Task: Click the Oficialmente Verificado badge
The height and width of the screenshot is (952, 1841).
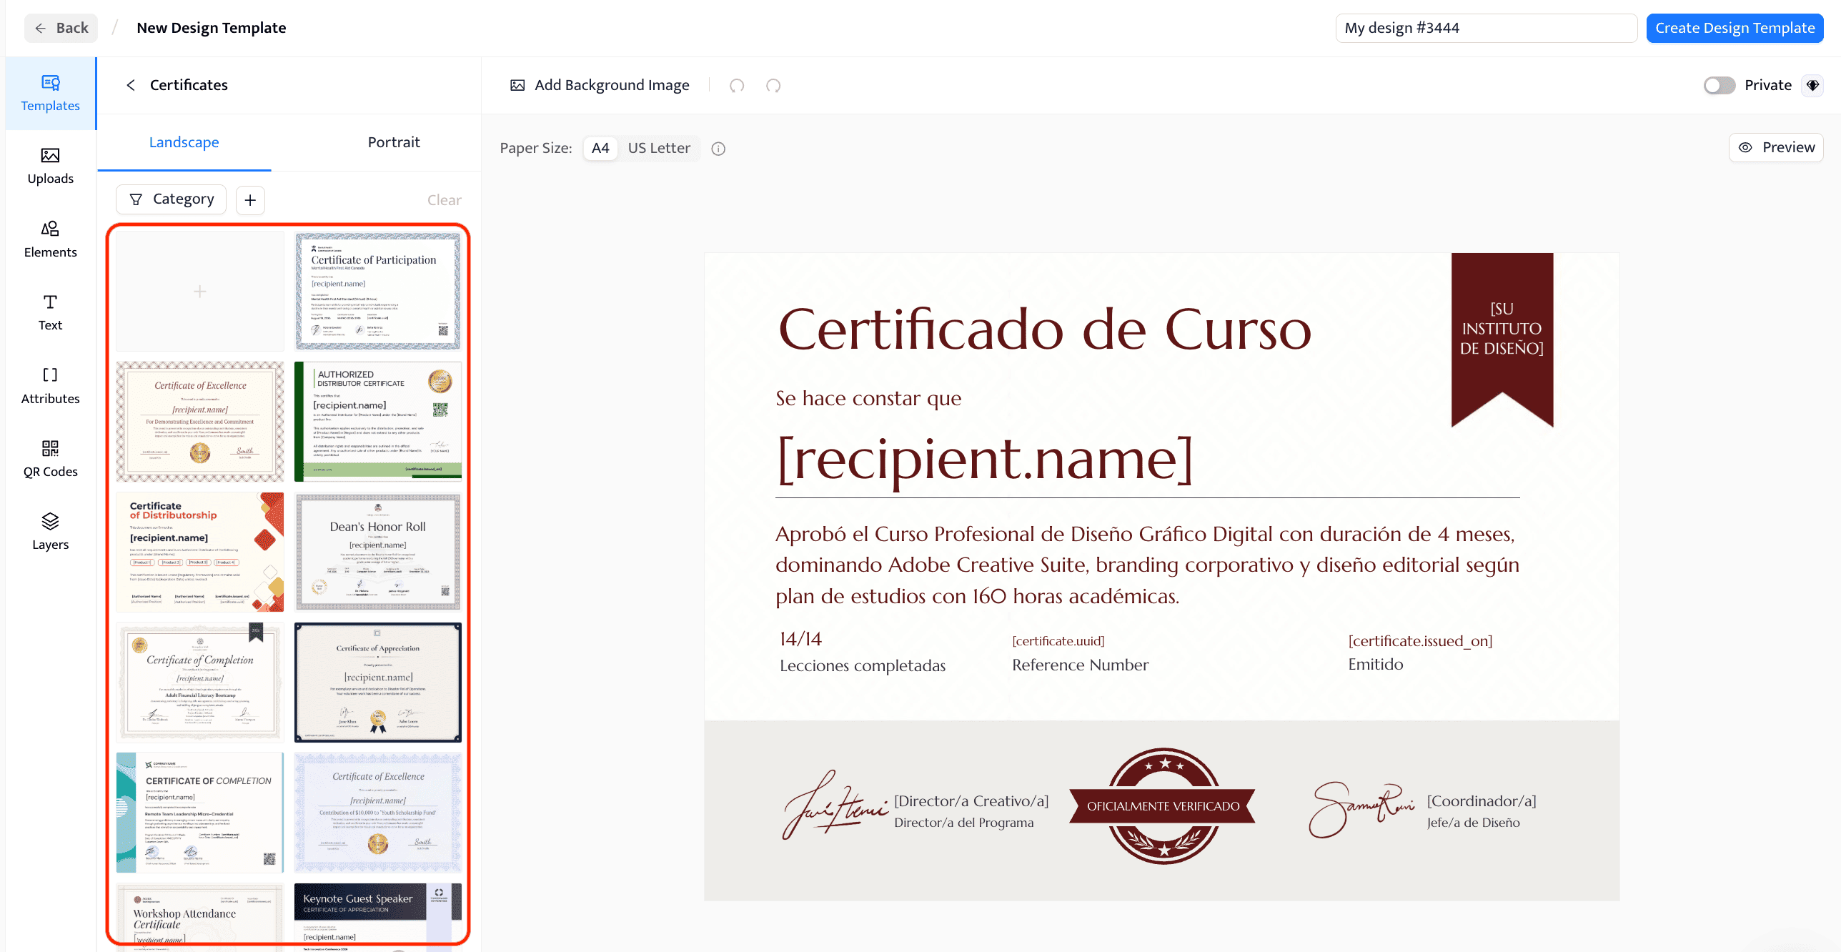Action: (x=1163, y=806)
